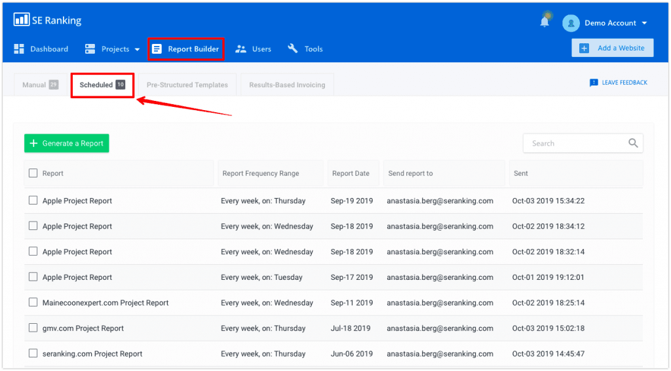
Task: Click the Oct-03 2019 15:02:18 sent time
Action: pos(548,328)
